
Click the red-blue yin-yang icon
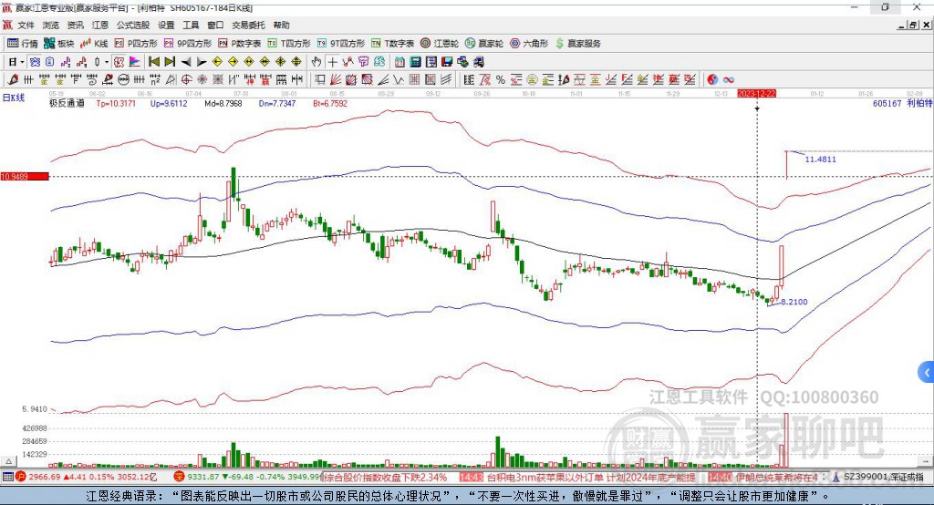[712, 80]
